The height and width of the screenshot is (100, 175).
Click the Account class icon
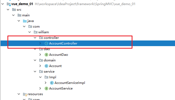[46, 66]
